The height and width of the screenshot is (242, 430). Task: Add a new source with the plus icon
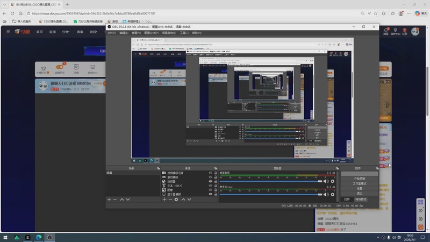point(164,200)
